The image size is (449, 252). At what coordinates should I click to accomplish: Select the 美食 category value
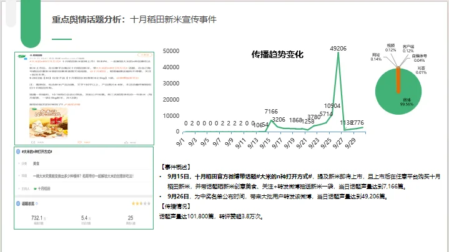pos(36,163)
